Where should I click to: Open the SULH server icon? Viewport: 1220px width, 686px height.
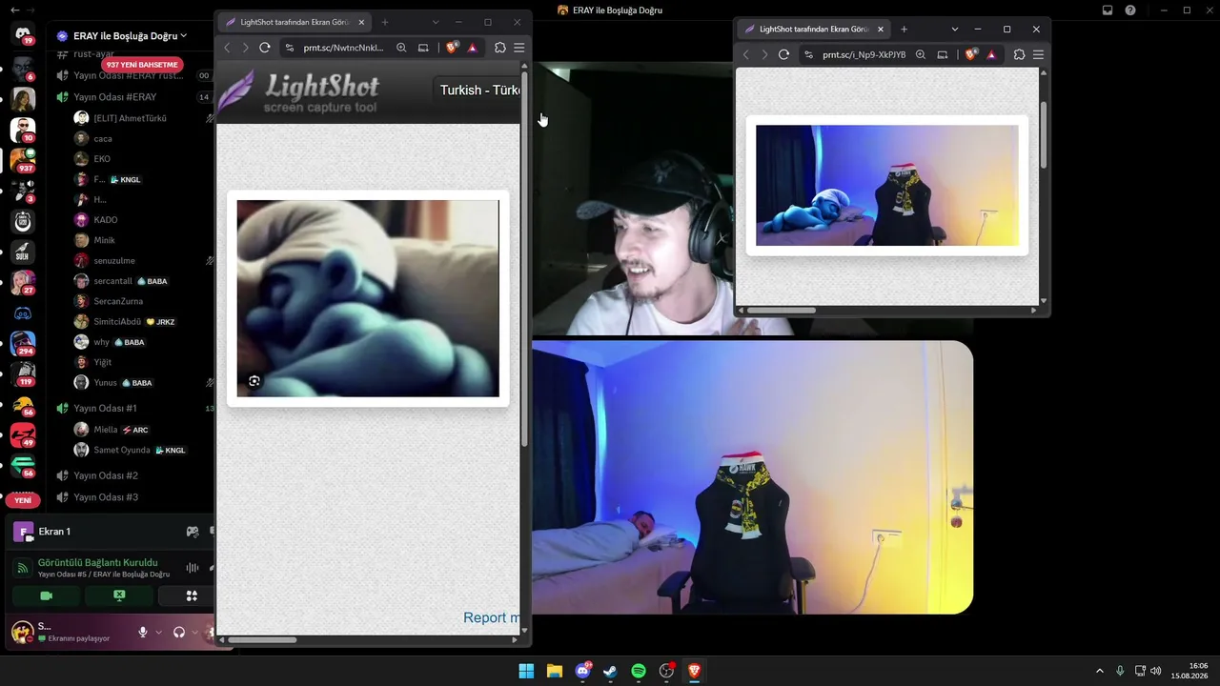[x=23, y=252]
